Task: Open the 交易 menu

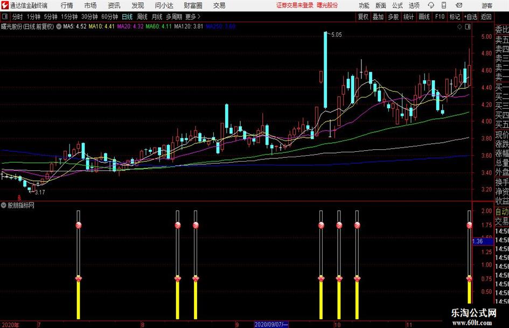Action: [x=219, y=5]
